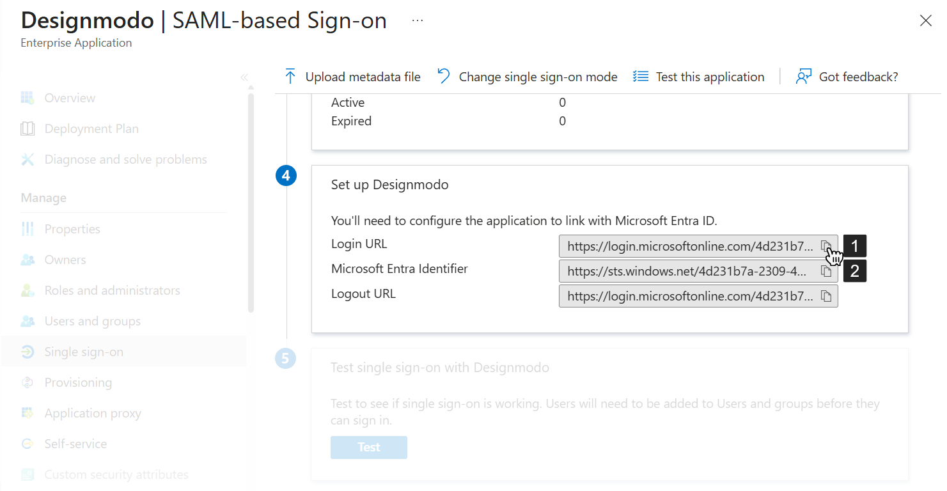Click the Logout URL label
947x491 pixels.
[x=363, y=294]
